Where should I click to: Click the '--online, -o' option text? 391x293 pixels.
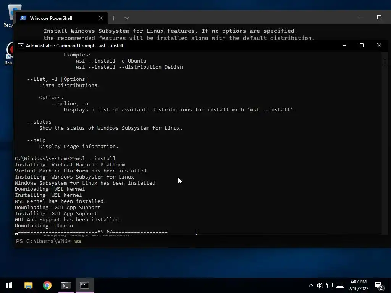[70, 104]
